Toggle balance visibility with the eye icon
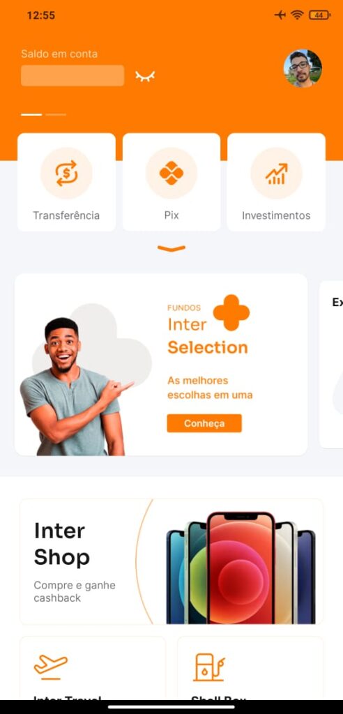Viewport: 343px width, 714px height. (145, 76)
